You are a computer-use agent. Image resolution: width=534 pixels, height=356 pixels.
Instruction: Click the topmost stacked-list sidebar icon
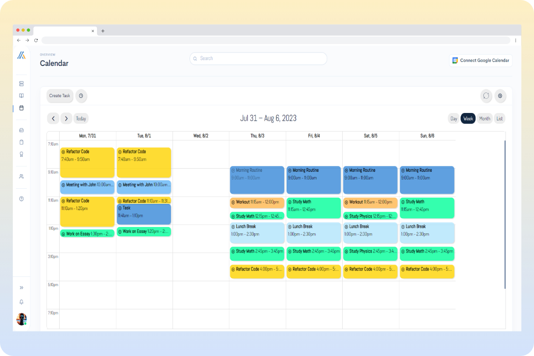[x=21, y=83]
